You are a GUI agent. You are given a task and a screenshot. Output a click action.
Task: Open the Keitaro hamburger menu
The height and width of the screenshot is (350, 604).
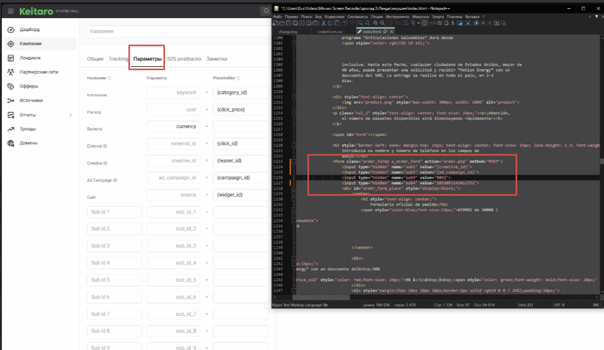(x=10, y=11)
